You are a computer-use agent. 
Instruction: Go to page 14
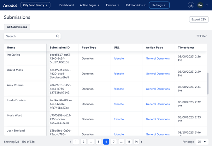tap(136, 142)
